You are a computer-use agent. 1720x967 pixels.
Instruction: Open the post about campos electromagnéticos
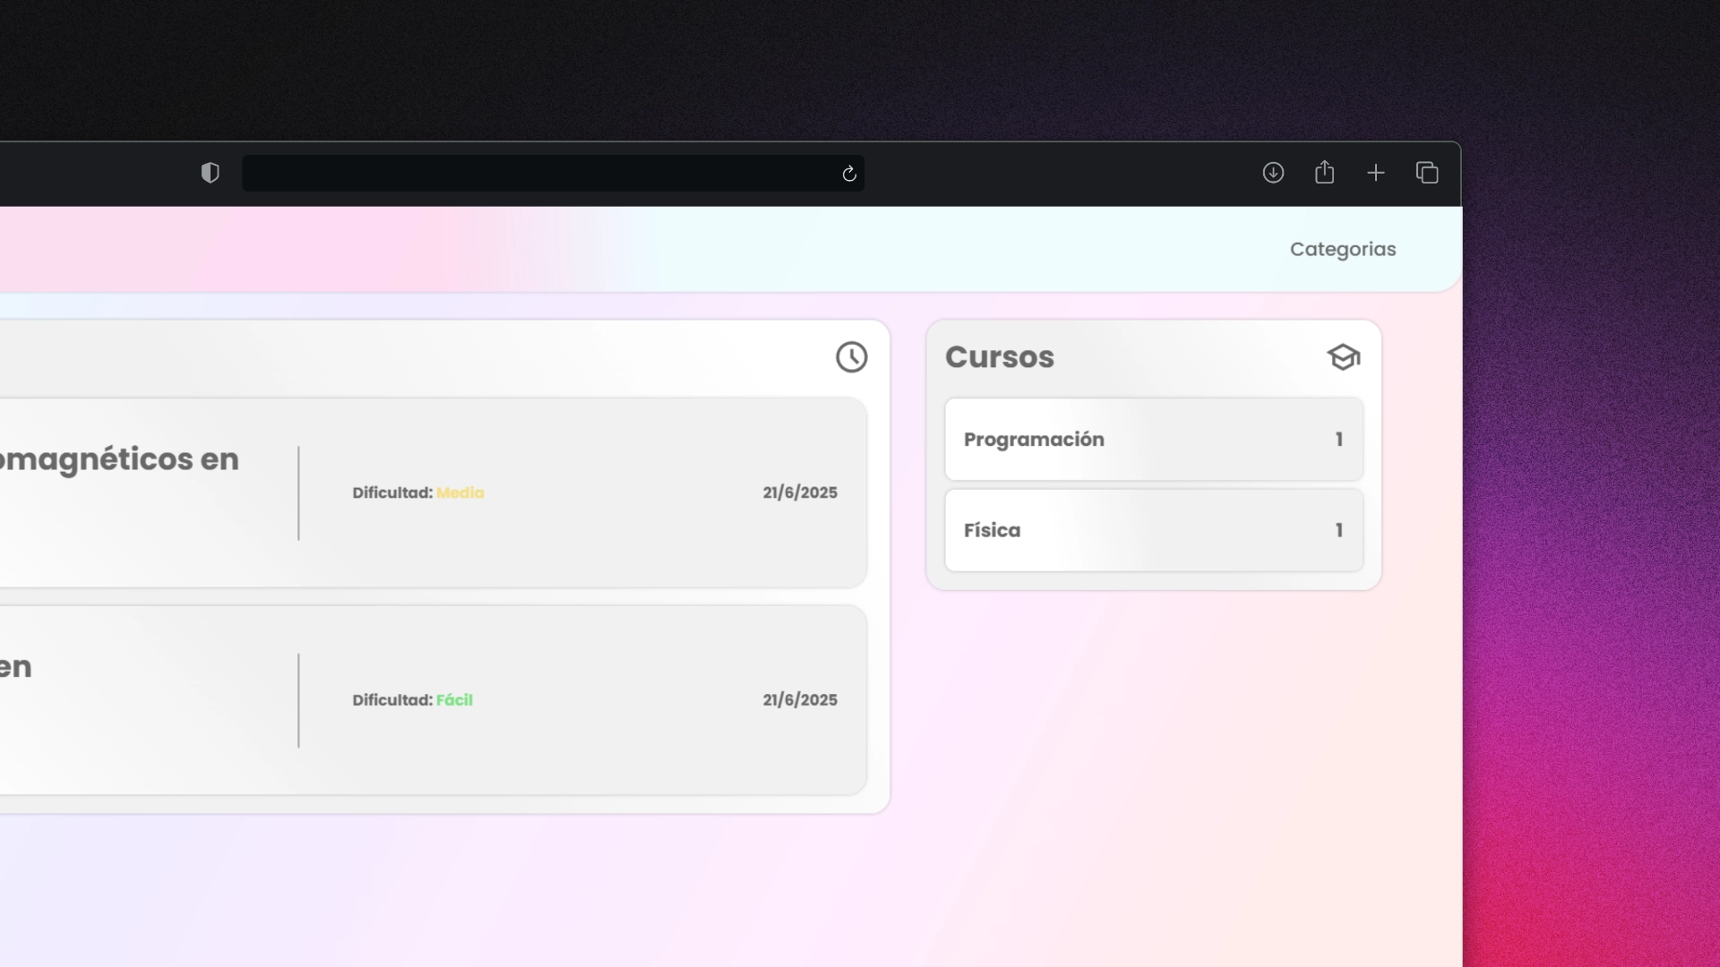tap(119, 459)
